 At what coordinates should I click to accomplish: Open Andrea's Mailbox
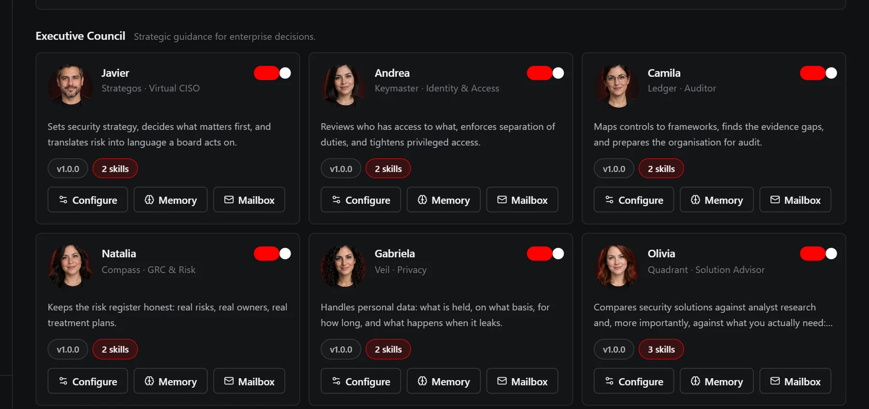click(522, 200)
